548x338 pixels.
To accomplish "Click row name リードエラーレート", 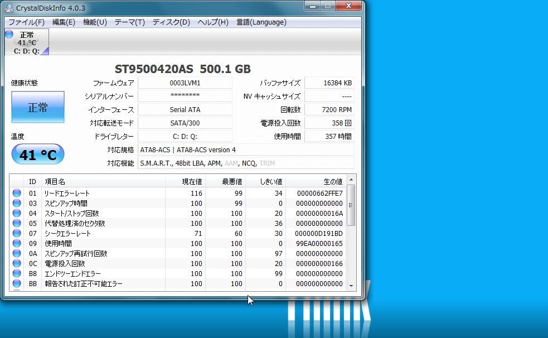I will pyautogui.click(x=67, y=194).
